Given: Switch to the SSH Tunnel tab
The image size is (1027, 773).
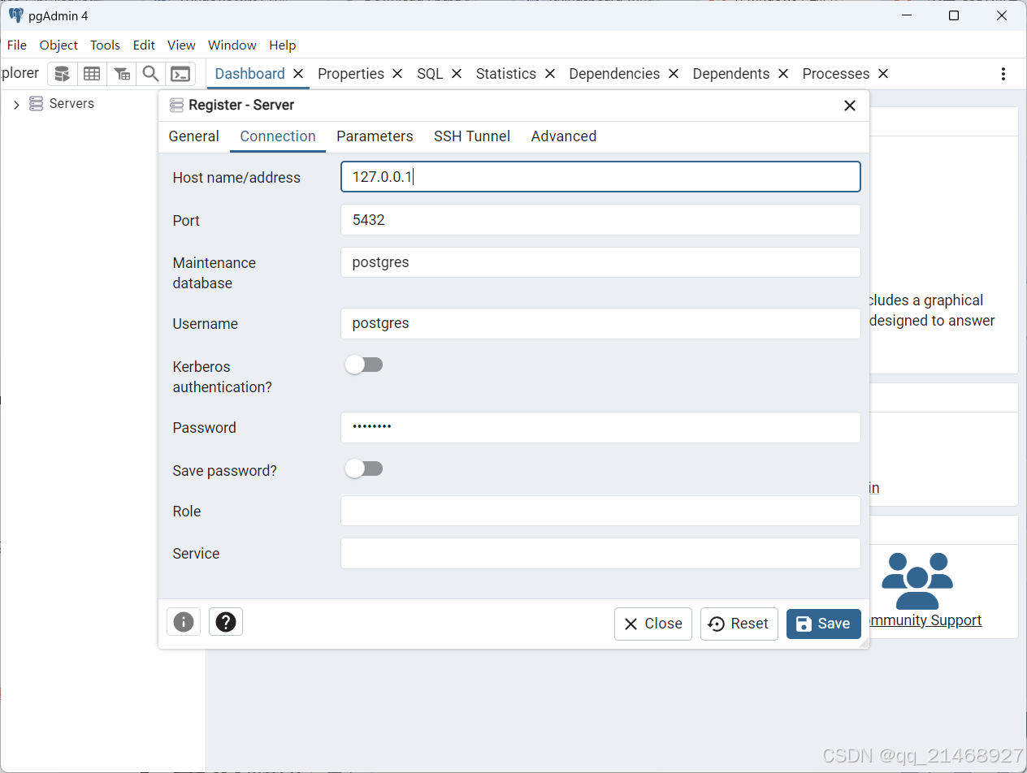Looking at the screenshot, I should (x=472, y=136).
